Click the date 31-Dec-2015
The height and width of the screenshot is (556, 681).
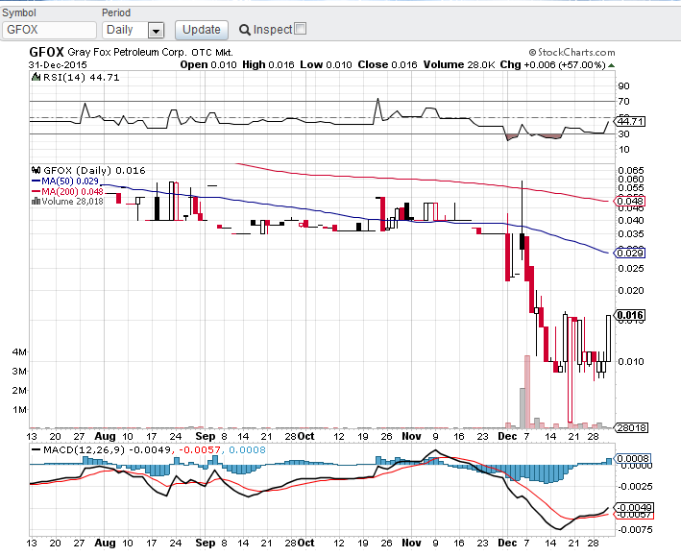(58, 65)
